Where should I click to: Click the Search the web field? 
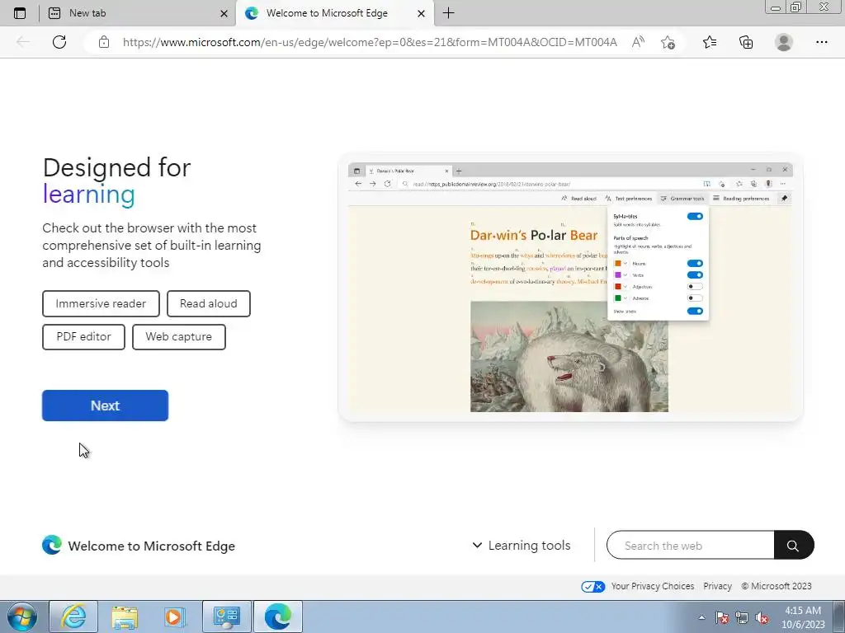(691, 546)
